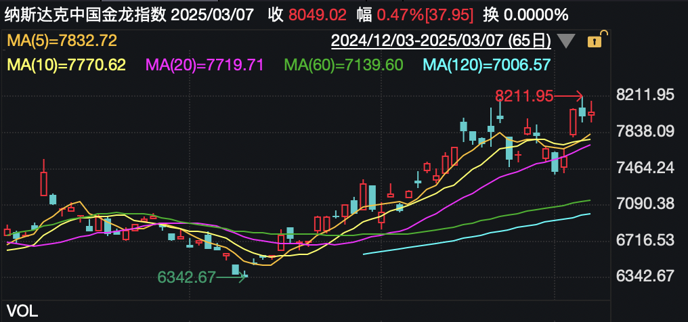Click the y-axis label 7090.38
The image size is (688, 322).
tap(645, 203)
